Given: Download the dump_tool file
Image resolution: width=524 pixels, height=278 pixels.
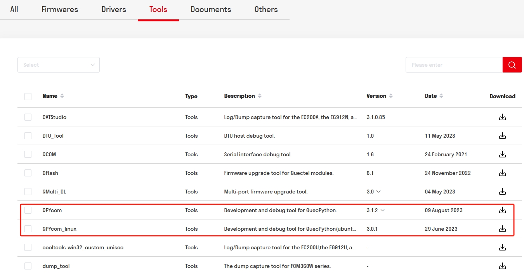Looking at the screenshot, I should (x=502, y=266).
